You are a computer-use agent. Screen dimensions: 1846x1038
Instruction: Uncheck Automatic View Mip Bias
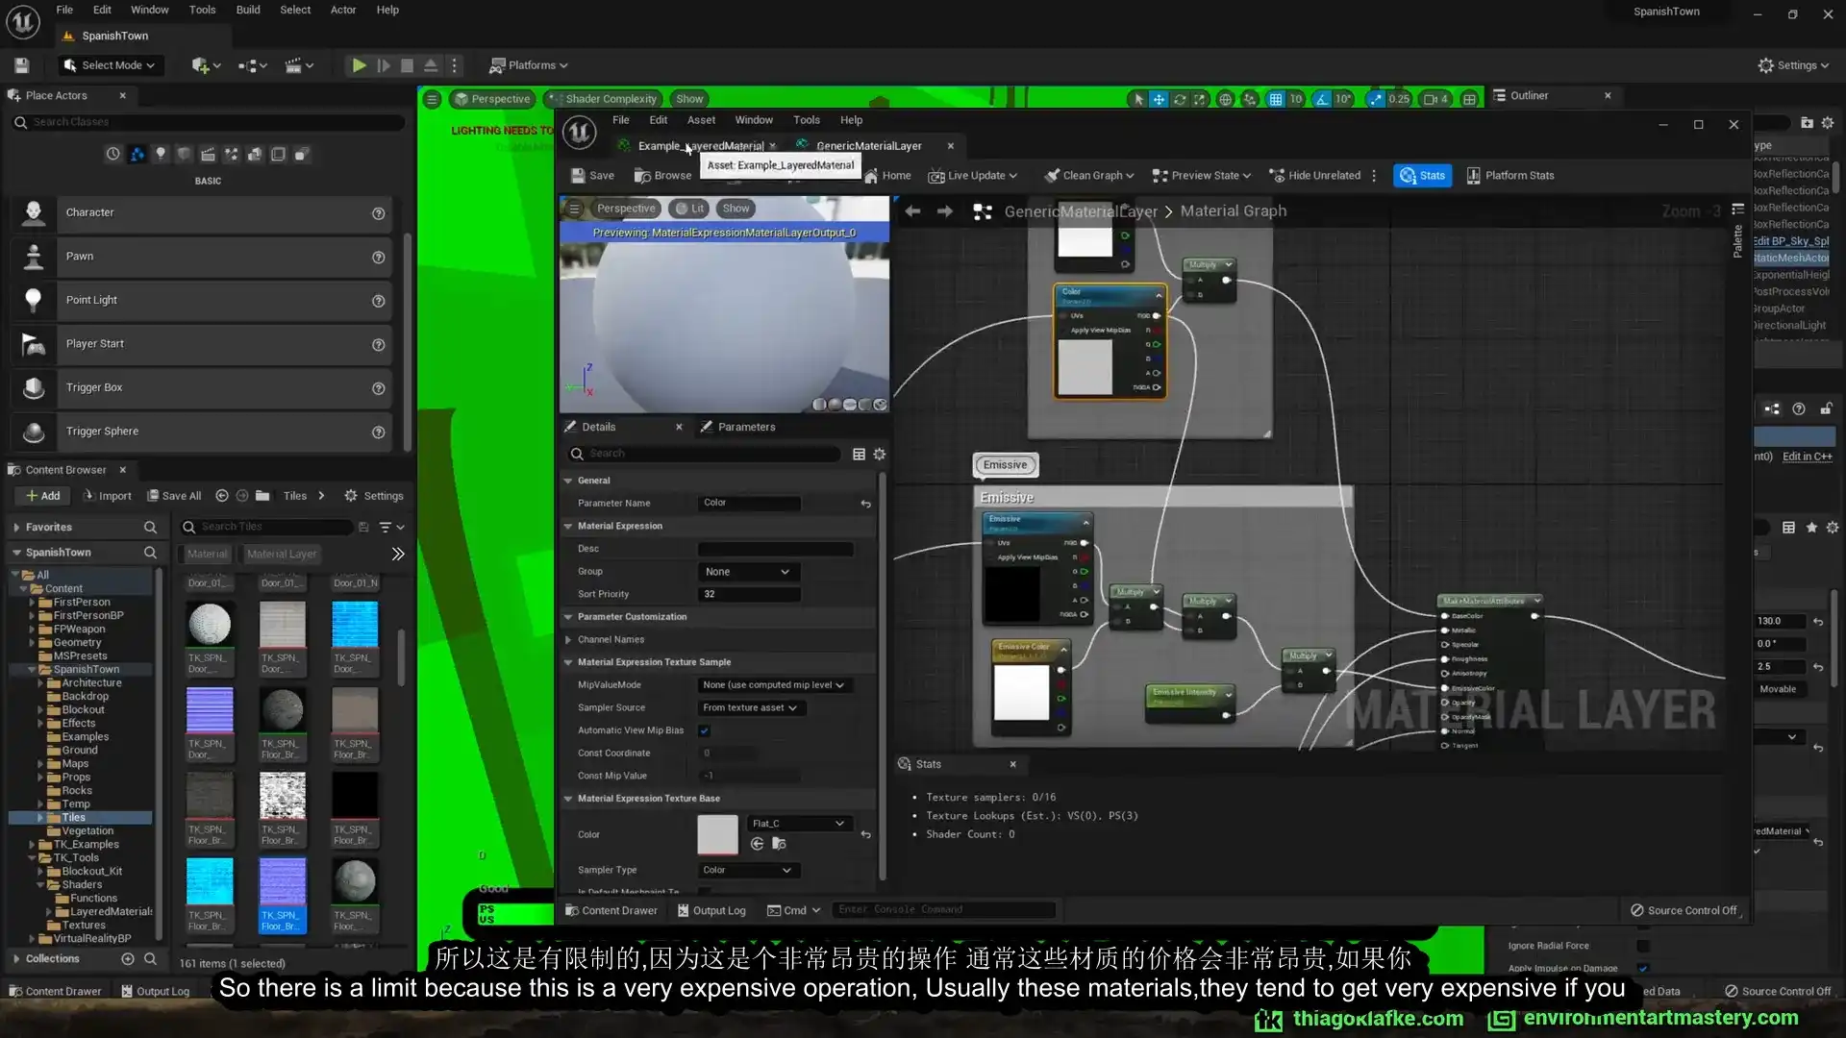[705, 730]
